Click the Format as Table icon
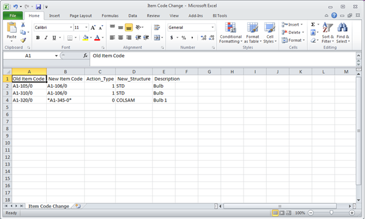This screenshot has width=365, height=219. tap(252, 27)
